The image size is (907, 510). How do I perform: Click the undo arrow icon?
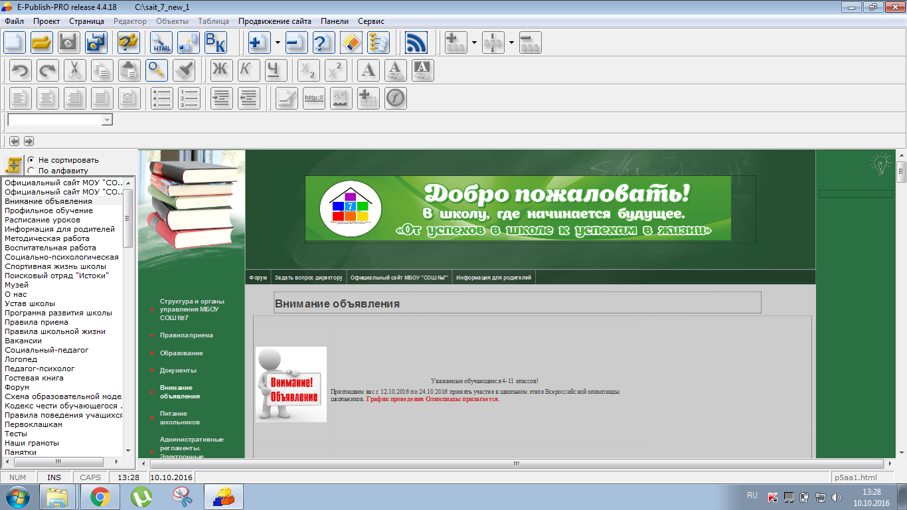coord(21,70)
